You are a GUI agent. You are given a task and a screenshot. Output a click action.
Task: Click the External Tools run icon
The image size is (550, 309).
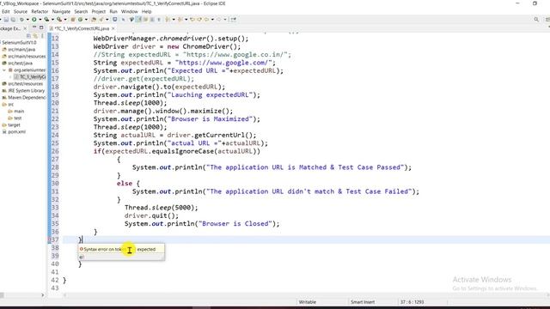click(59, 20)
